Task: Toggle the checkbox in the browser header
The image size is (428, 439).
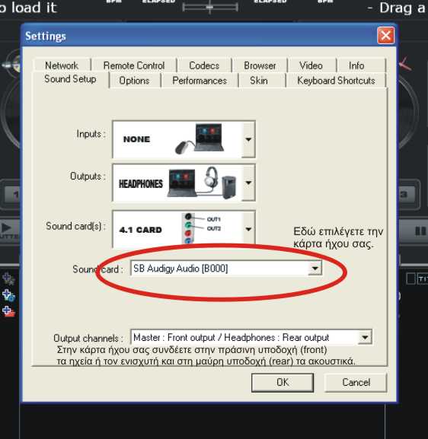Action: (x=410, y=278)
